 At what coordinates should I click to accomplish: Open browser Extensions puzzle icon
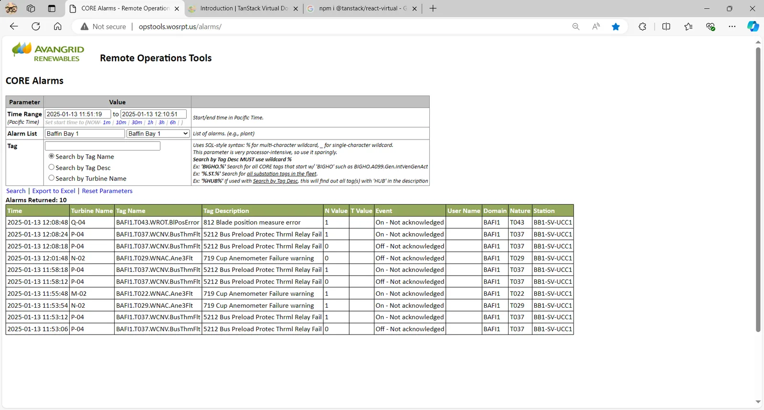(642, 27)
